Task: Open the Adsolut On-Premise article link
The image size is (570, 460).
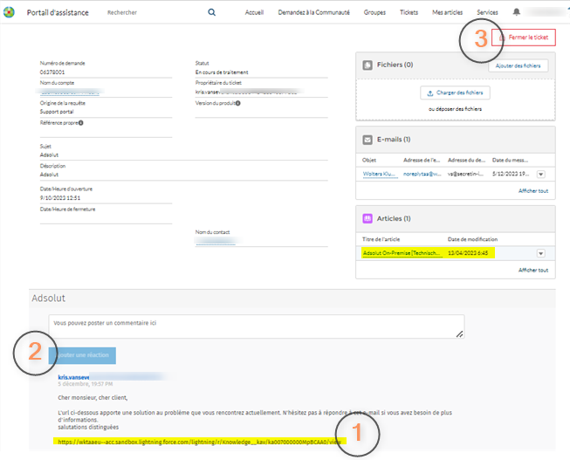Action: pos(402,253)
